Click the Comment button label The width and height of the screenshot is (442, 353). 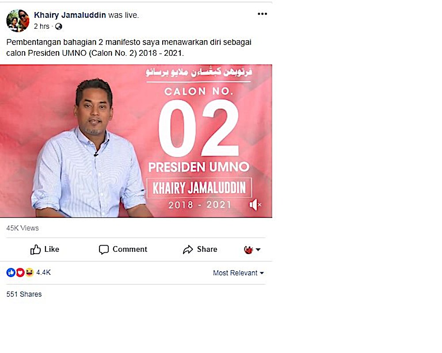130,249
